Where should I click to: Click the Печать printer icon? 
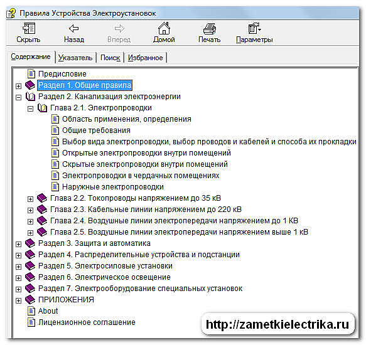pos(210,28)
